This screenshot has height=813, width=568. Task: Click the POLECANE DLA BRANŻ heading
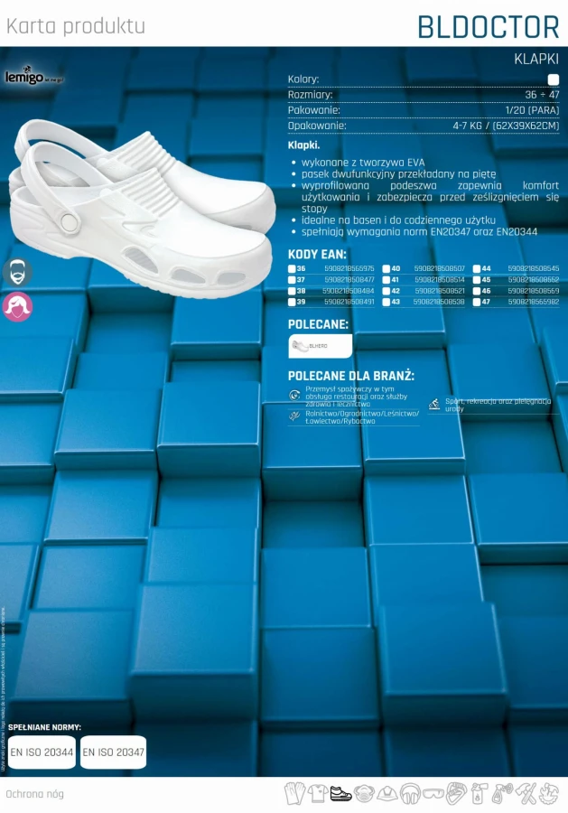coord(351,376)
